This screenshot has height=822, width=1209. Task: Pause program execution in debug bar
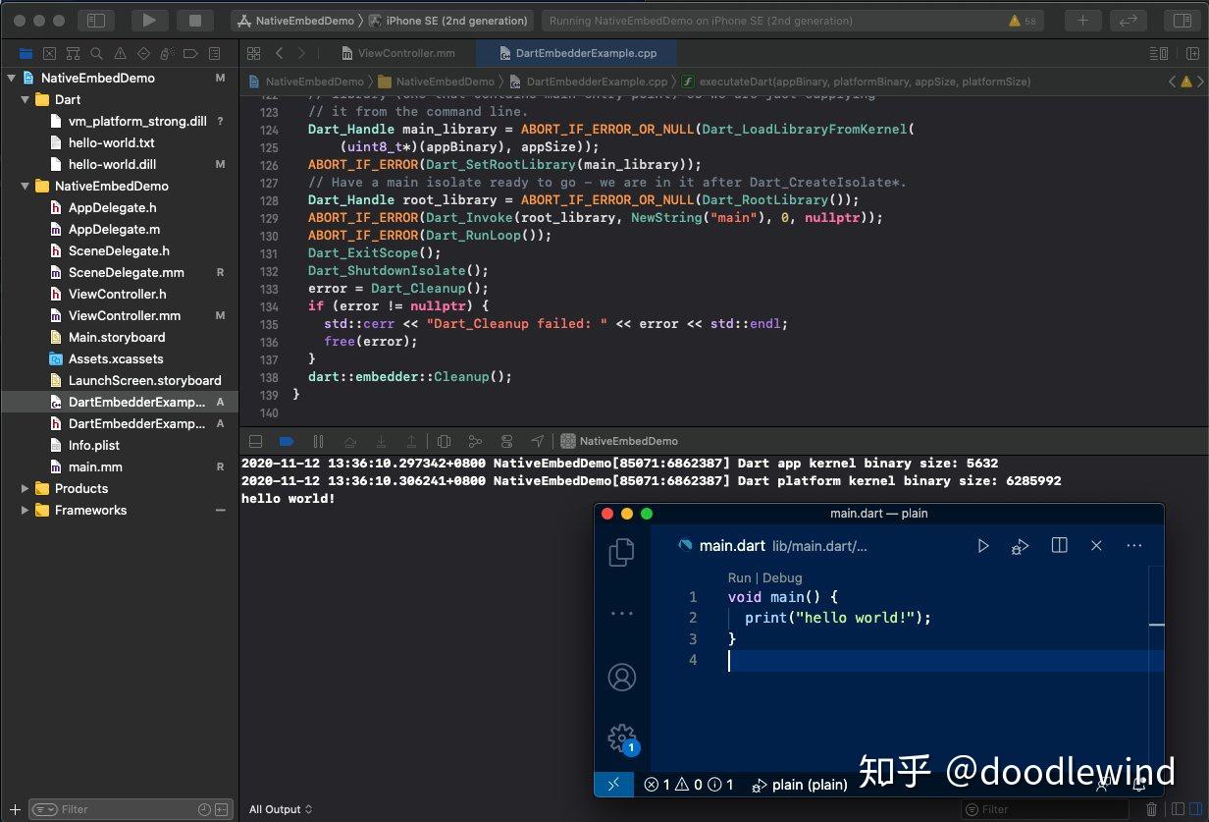318,442
